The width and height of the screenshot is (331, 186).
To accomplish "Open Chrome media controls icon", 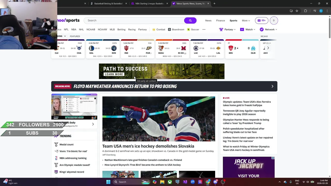I will [x=315, y=11].
